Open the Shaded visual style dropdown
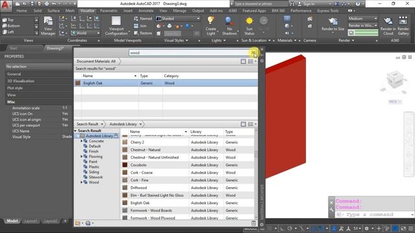415x233 pixels. 178,19
